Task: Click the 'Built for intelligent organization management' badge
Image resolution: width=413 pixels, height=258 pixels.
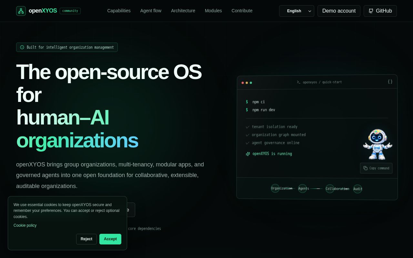Action: pyautogui.click(x=67, y=47)
